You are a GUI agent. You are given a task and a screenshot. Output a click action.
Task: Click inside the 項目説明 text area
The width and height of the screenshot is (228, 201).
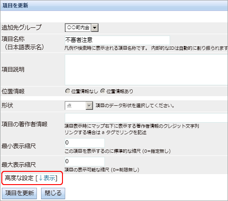(146, 70)
